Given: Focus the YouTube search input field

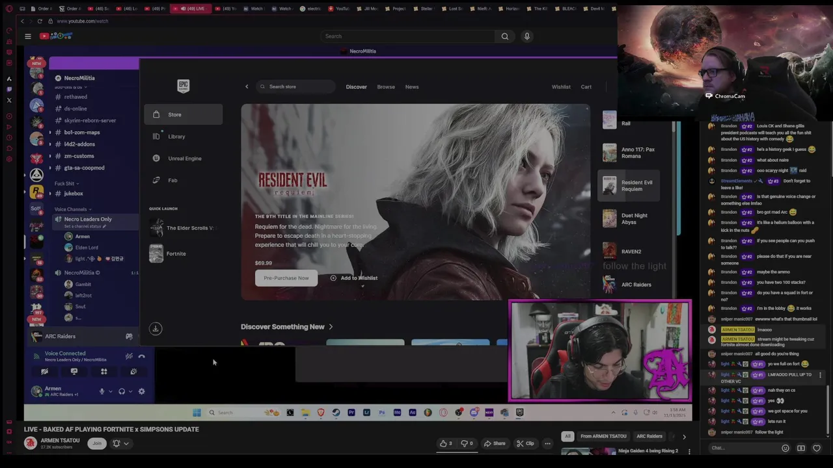Looking at the screenshot, I should coord(407,36).
